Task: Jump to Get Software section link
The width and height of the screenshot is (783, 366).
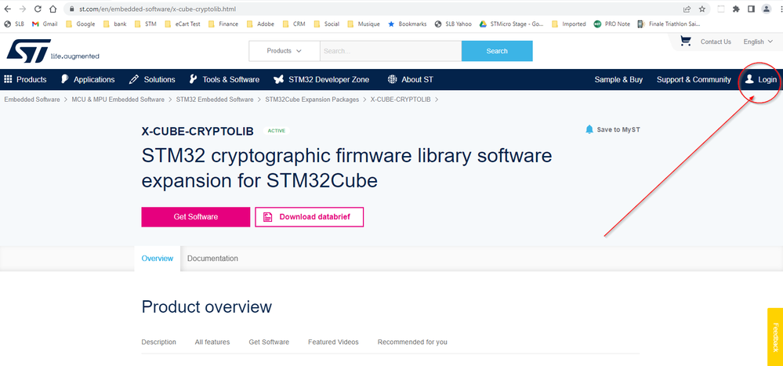Action: 269,342
